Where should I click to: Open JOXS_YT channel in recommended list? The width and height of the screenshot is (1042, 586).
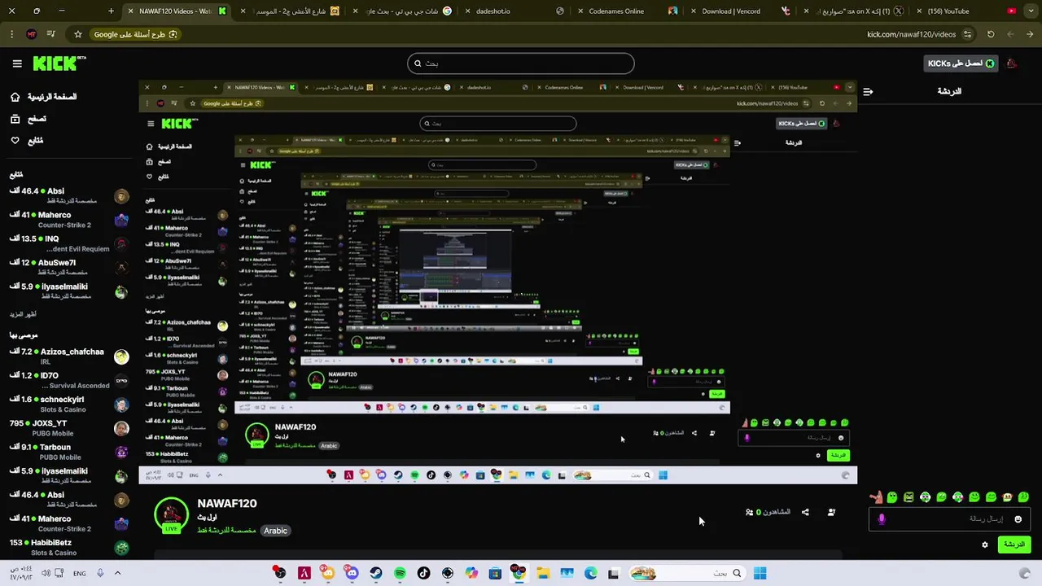(x=68, y=427)
